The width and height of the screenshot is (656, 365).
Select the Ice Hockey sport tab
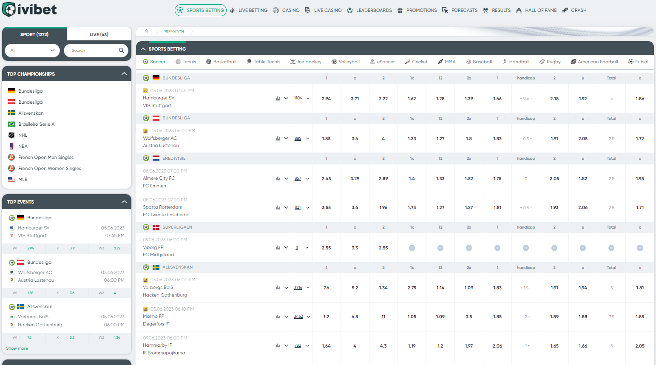pyautogui.click(x=306, y=62)
